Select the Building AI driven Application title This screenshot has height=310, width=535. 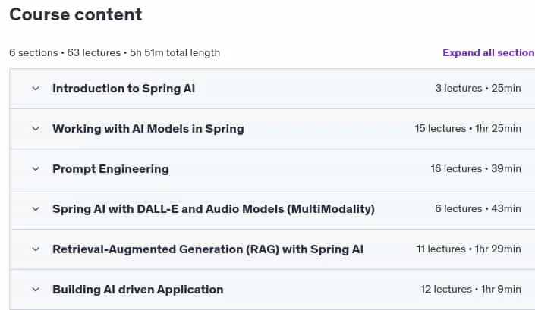tap(138, 290)
